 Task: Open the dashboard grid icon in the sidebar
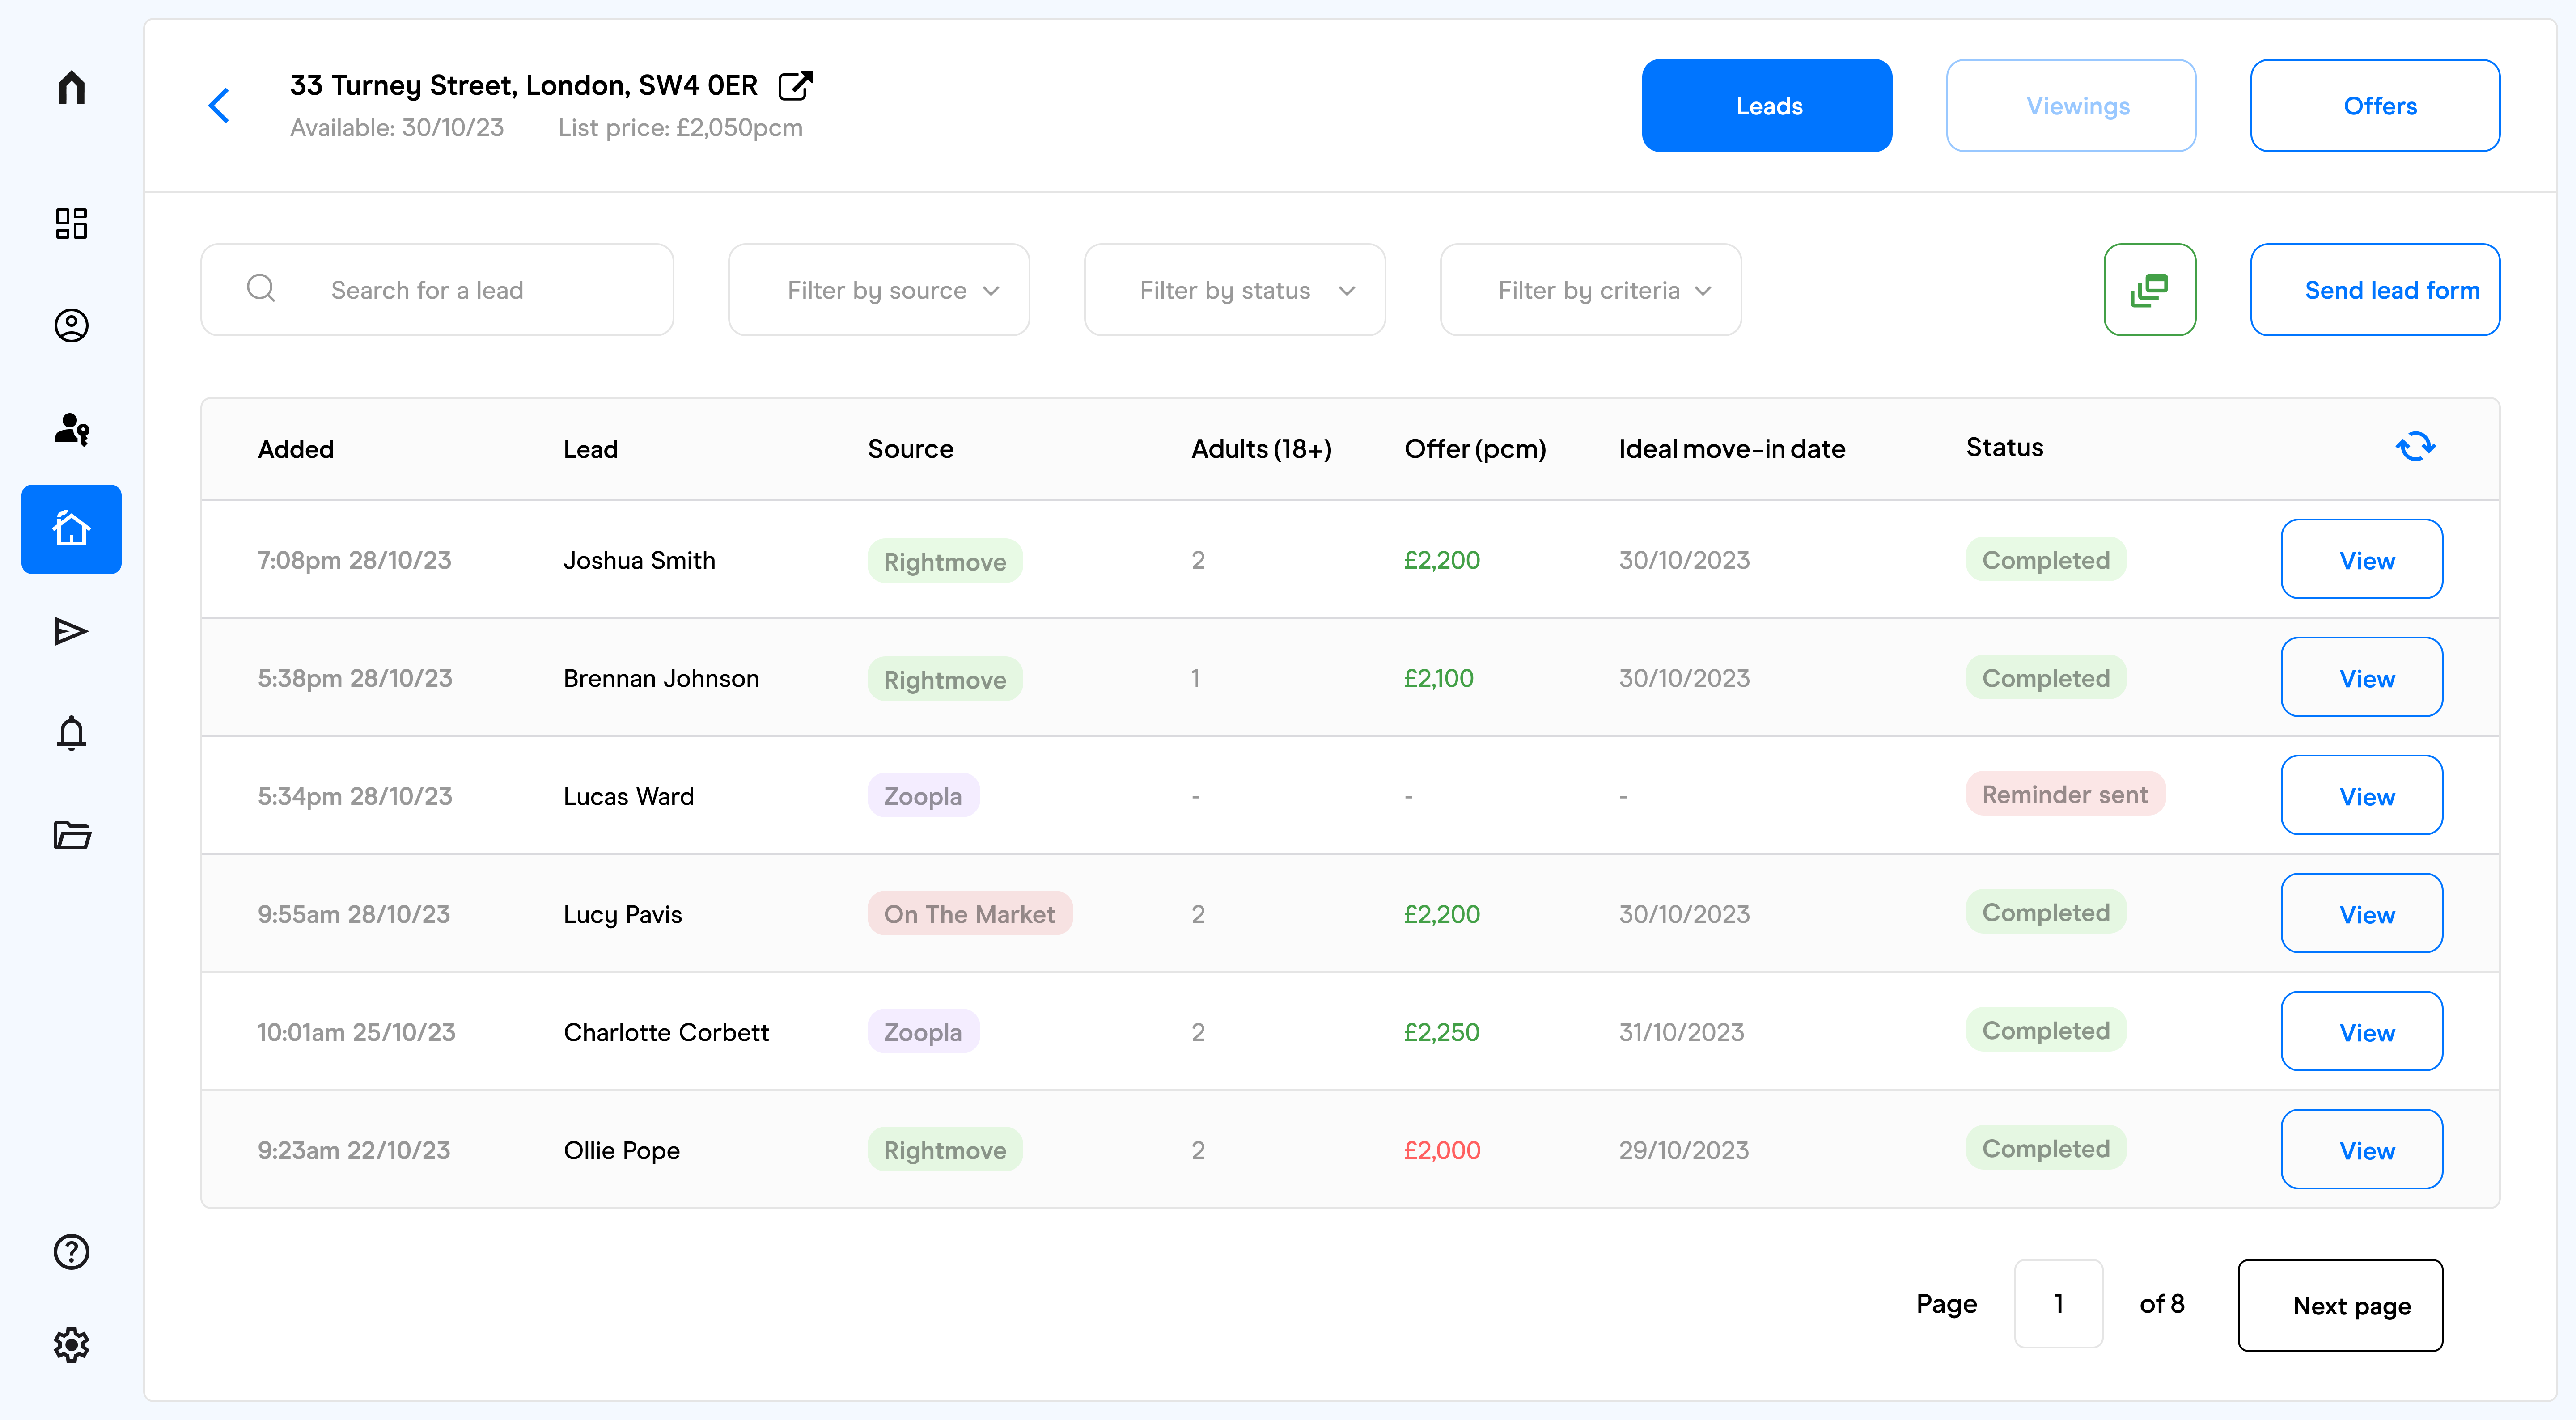[71, 223]
